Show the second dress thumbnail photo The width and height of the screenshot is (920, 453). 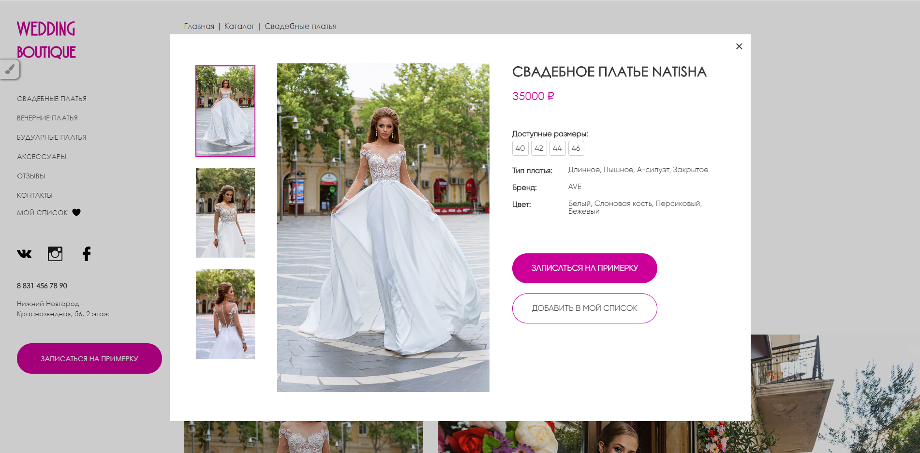(225, 213)
